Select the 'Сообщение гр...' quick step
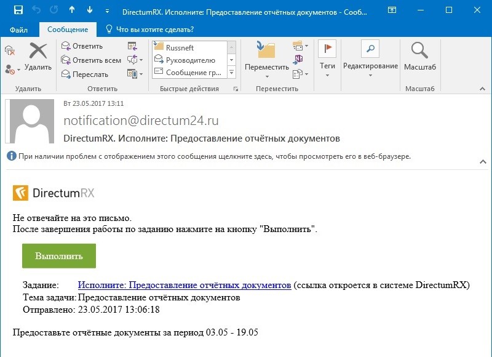The height and width of the screenshot is (357, 492). (189, 72)
